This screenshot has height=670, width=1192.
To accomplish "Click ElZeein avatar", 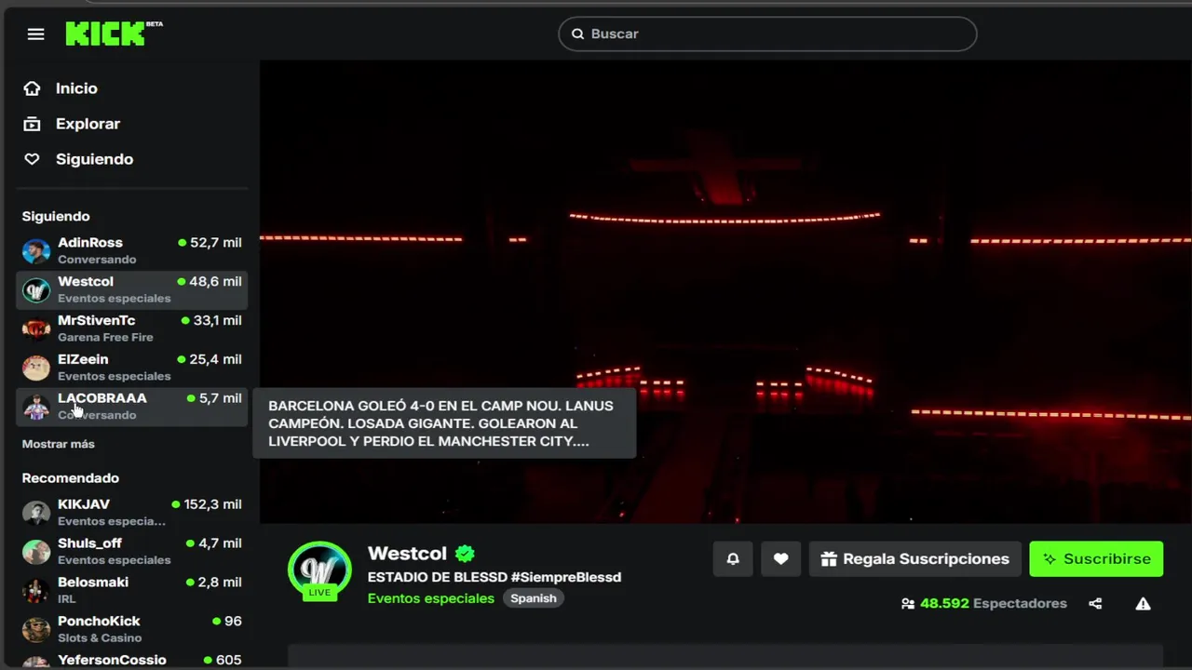I will coord(36,368).
